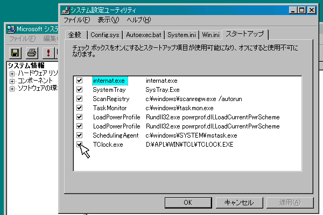Select the highlighted internat.exe entry name
This screenshot has width=323, height=215.
pos(110,81)
